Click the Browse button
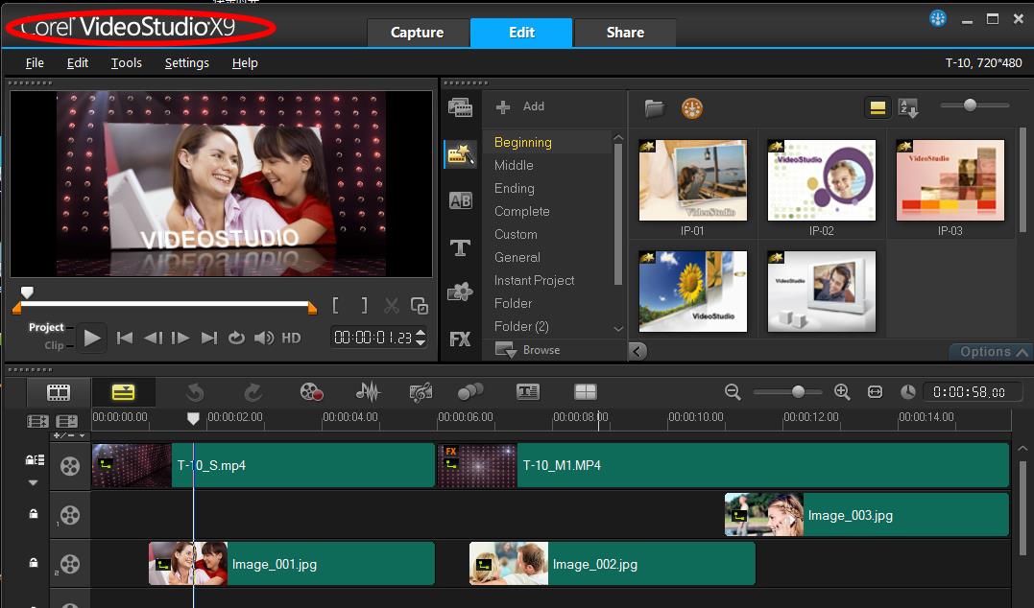1034x608 pixels. (528, 350)
